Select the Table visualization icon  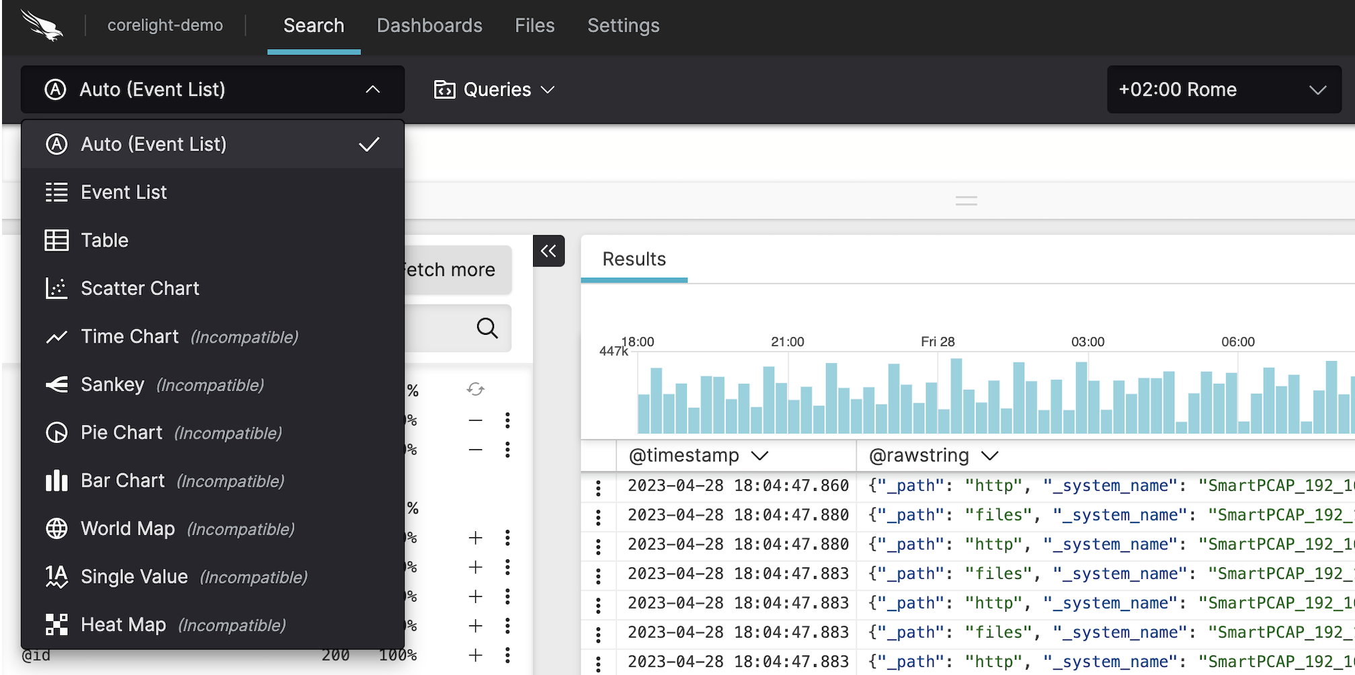point(56,240)
